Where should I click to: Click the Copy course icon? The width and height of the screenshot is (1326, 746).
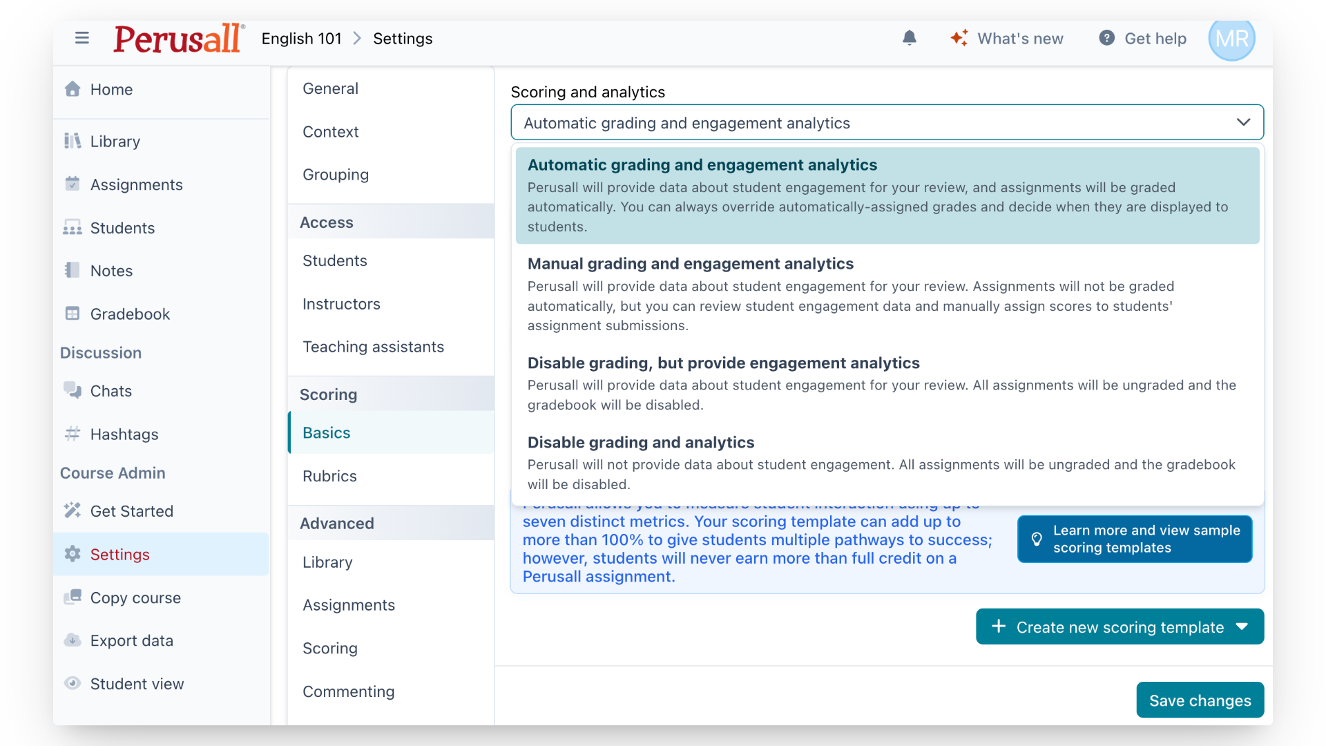point(73,597)
